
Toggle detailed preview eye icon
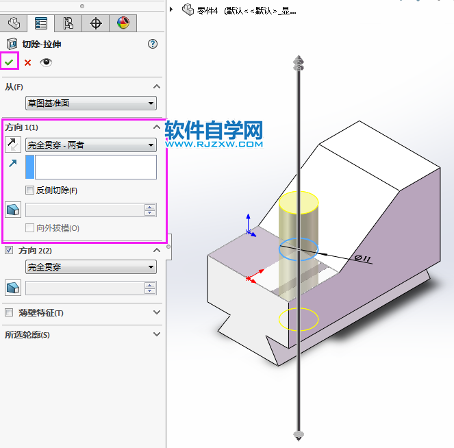click(x=46, y=62)
